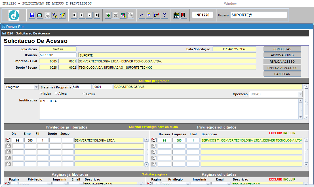Click the red exit door icon

183,15
